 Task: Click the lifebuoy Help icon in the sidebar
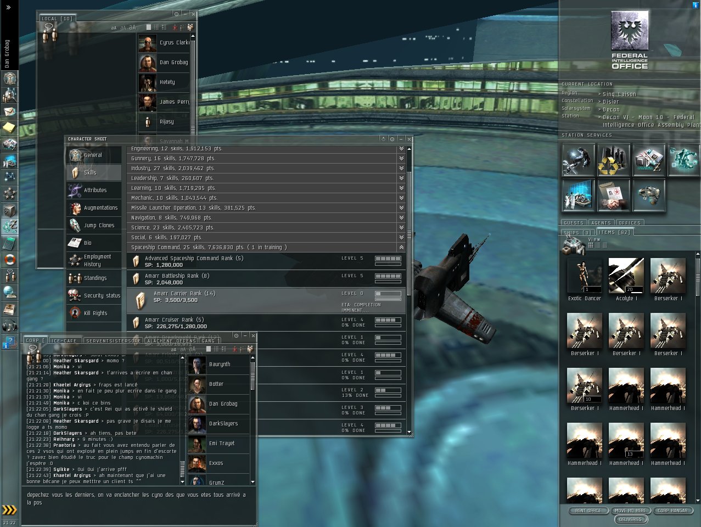tap(9, 260)
